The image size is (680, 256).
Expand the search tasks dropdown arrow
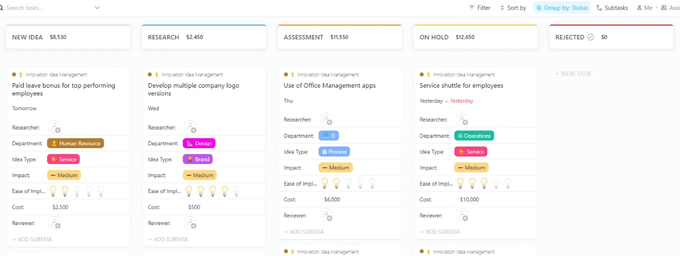tap(97, 8)
